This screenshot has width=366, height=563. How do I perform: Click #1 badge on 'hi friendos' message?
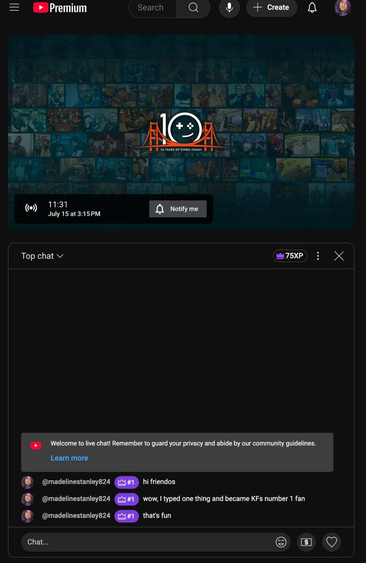point(126,482)
